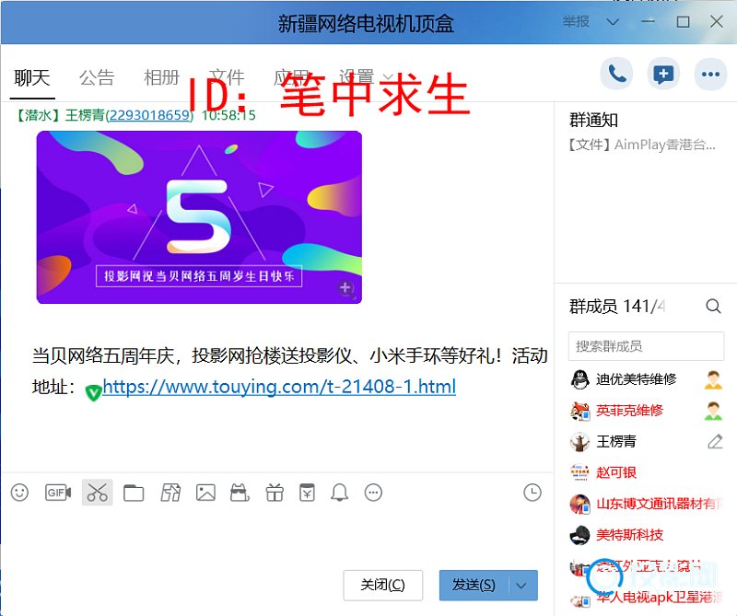Open message history clock icon
The height and width of the screenshot is (616, 737).
(532, 493)
